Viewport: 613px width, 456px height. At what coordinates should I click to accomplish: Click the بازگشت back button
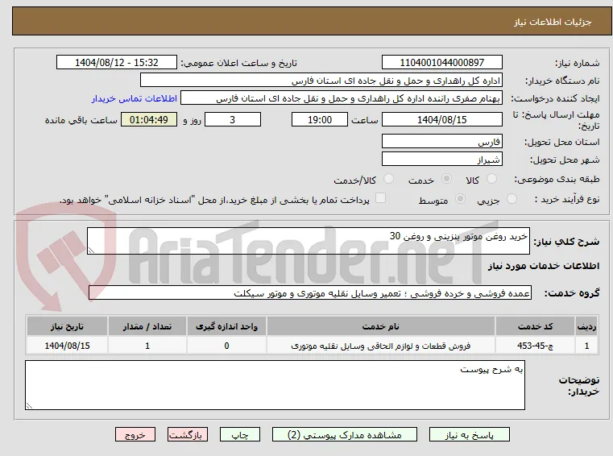pos(188,434)
